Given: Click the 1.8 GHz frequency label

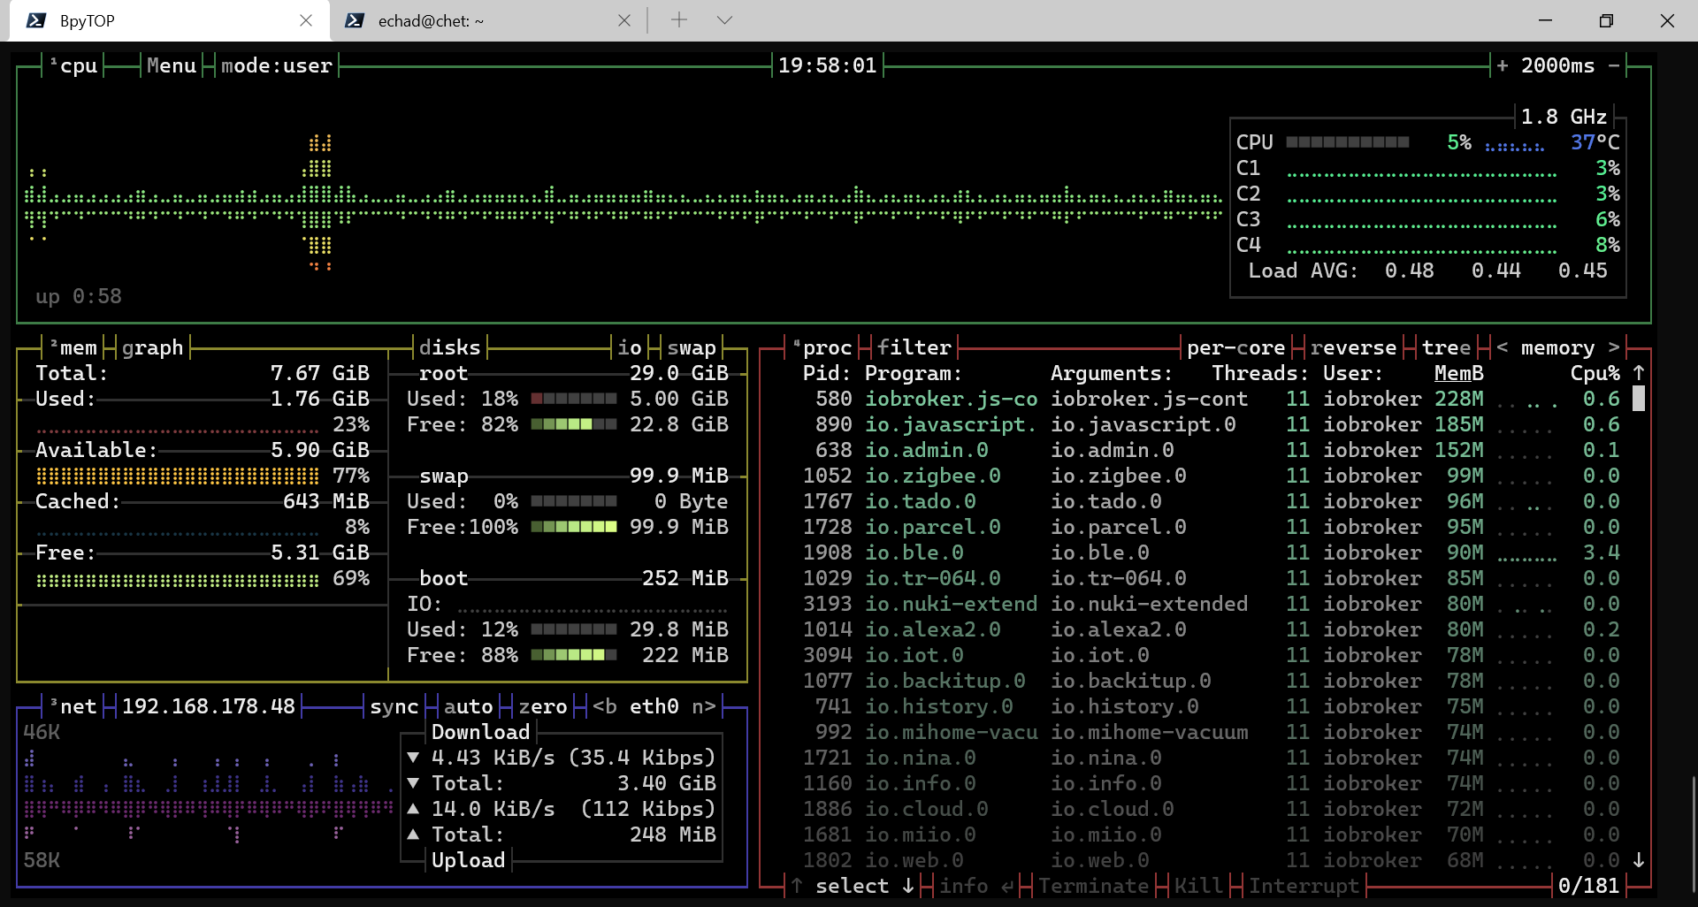Looking at the screenshot, I should coord(1564,117).
